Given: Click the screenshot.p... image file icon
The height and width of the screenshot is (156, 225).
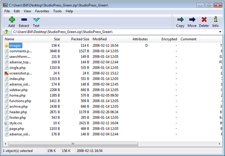Looking at the screenshot, I should coord(6,73).
